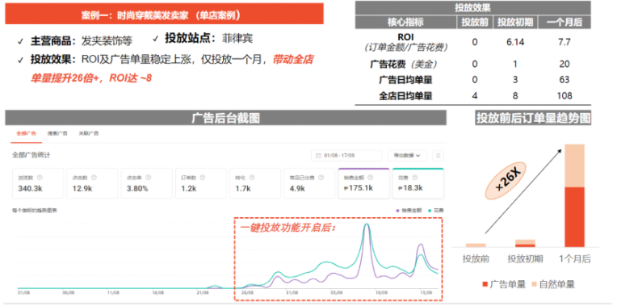The height and width of the screenshot is (306, 617).
Task: Select the 订单数 1.2k metric card
Action: pyautogui.click(x=200, y=183)
